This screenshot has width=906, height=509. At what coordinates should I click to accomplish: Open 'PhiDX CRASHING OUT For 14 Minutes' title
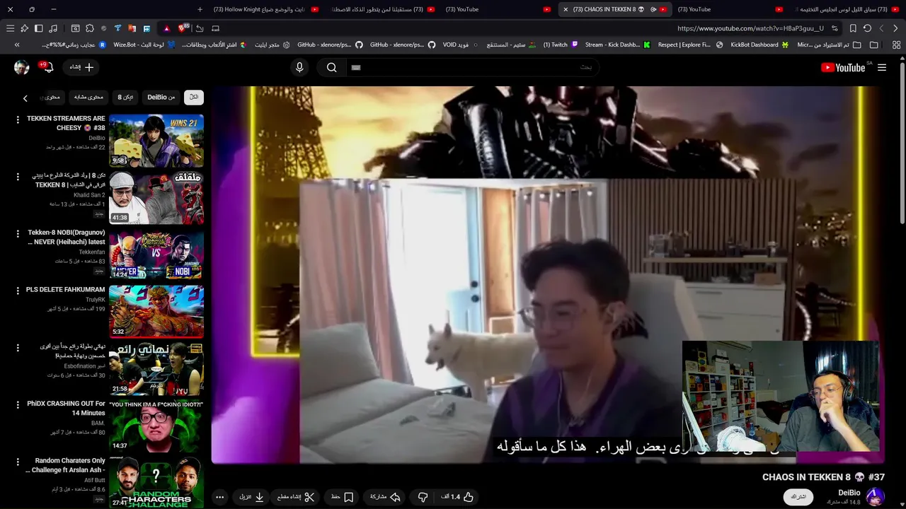tap(66, 408)
